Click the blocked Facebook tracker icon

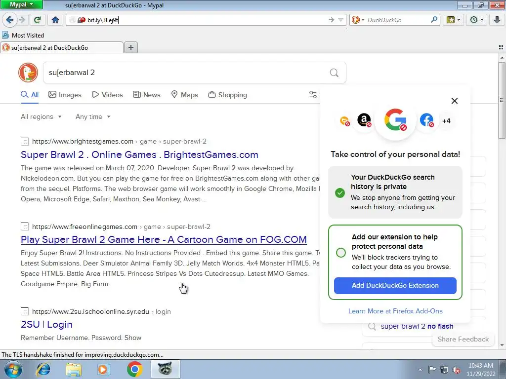(426, 120)
